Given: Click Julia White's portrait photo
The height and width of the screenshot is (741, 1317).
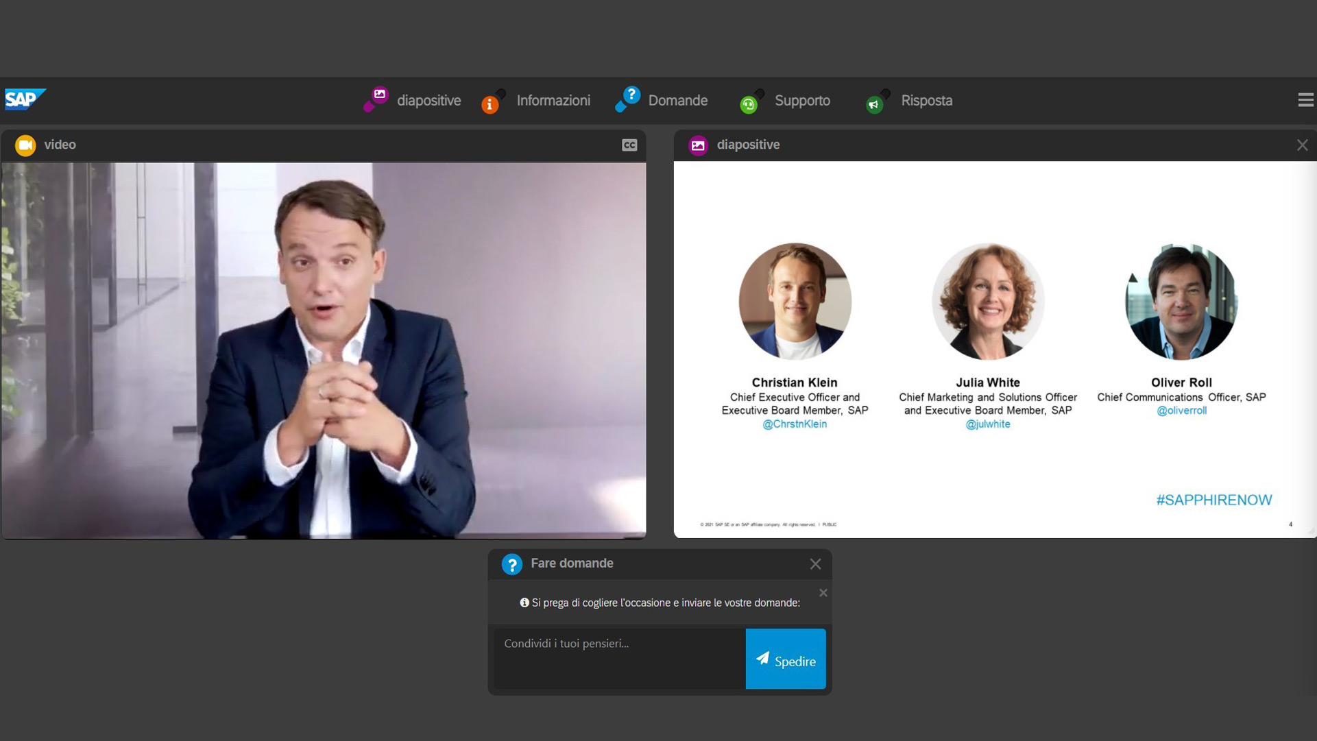Looking at the screenshot, I should coord(988,301).
